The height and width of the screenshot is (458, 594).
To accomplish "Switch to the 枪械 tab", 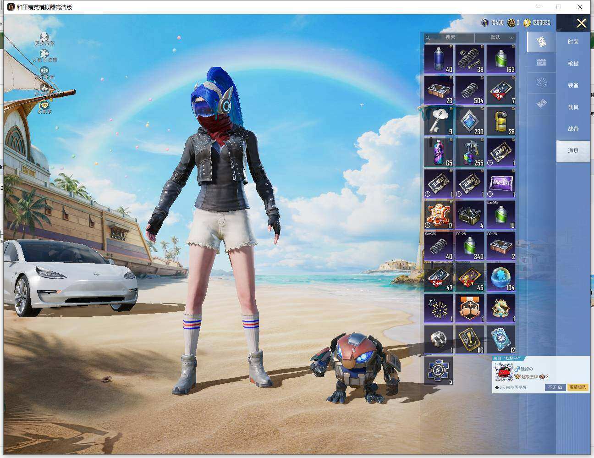I will 573,64.
